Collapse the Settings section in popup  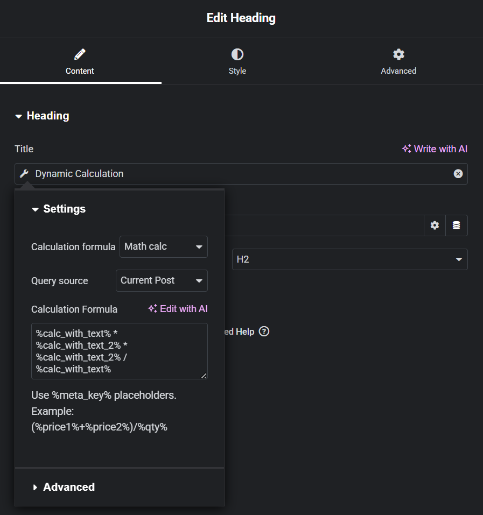point(59,209)
